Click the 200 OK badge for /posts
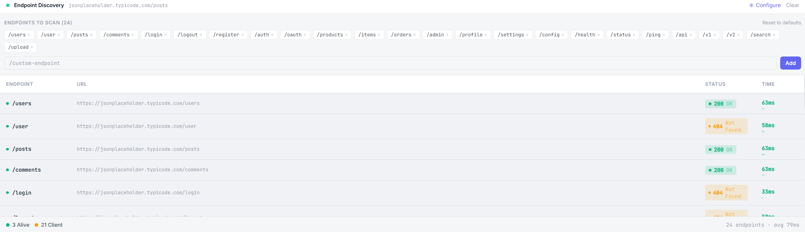 tap(720, 150)
